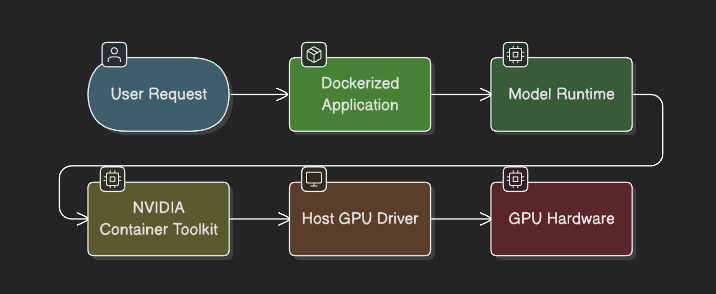Select the Dockerized Application node
Image resolution: width=716 pixels, height=294 pixels.
tap(360, 94)
